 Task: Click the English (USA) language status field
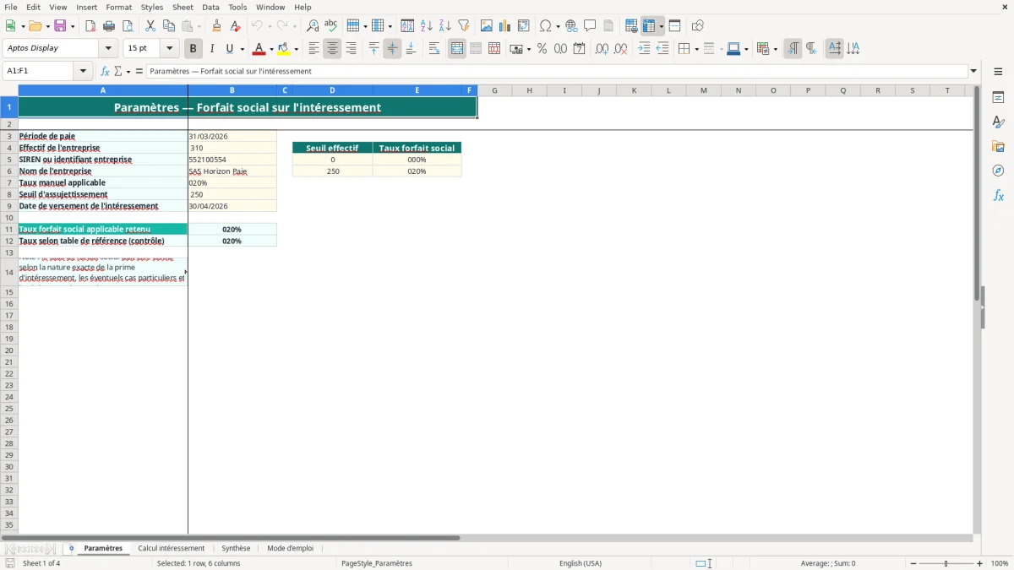click(581, 563)
